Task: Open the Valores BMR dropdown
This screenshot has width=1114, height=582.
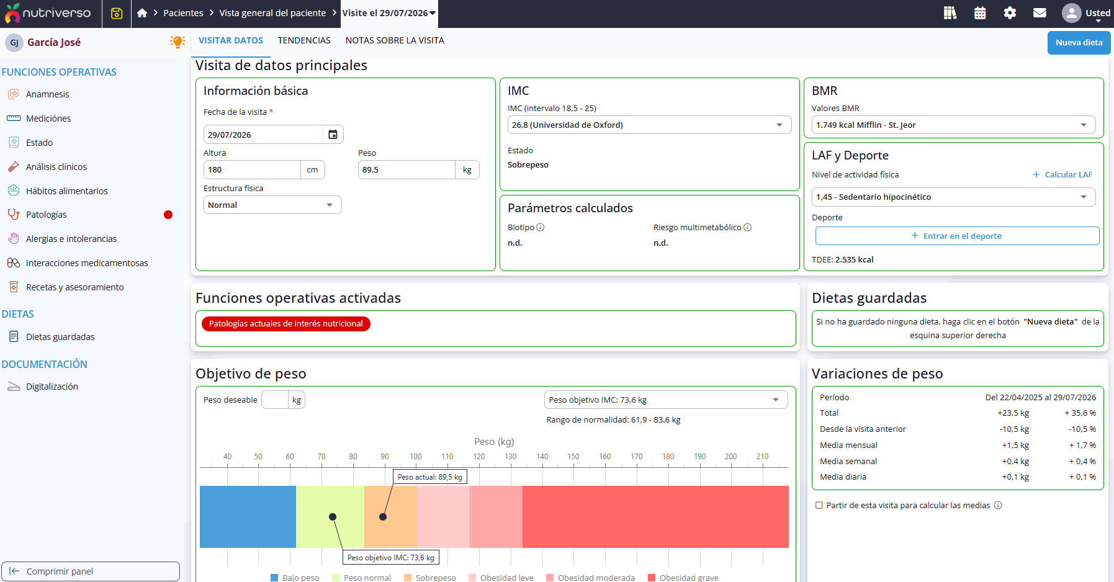Action: [x=953, y=125]
